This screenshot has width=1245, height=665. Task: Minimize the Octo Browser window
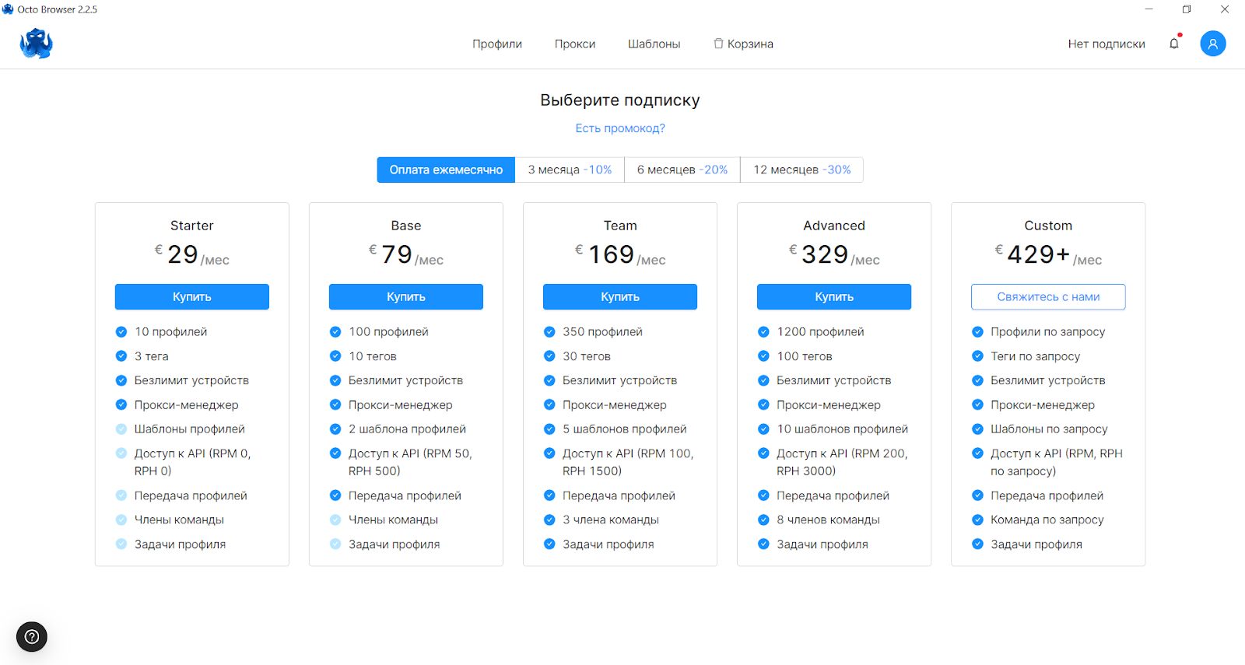coord(1149,9)
